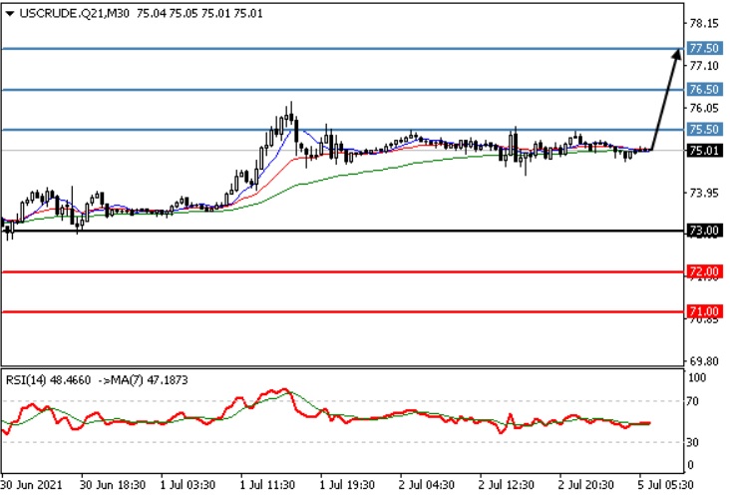The width and height of the screenshot is (730, 499).
Task: Select the 73.95 price axis value
Action: (704, 193)
